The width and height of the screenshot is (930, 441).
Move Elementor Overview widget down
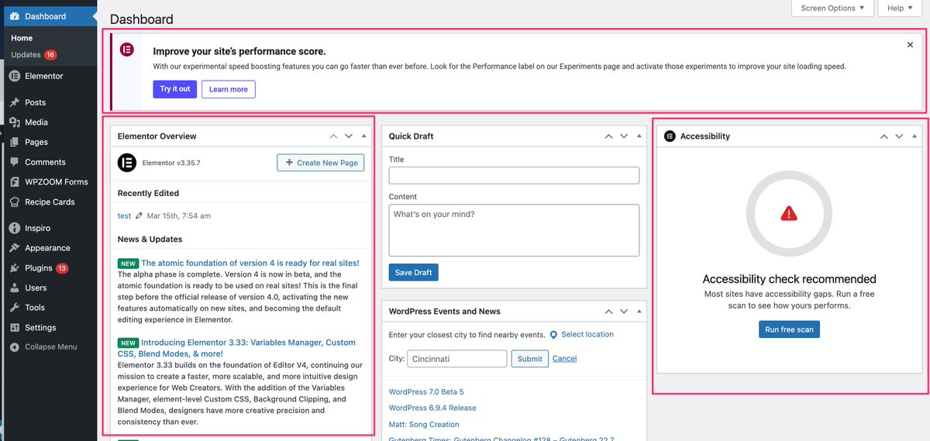point(349,136)
